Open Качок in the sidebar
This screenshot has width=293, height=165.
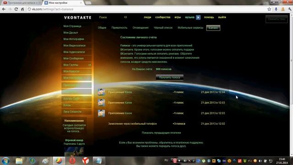[x=76, y=105]
